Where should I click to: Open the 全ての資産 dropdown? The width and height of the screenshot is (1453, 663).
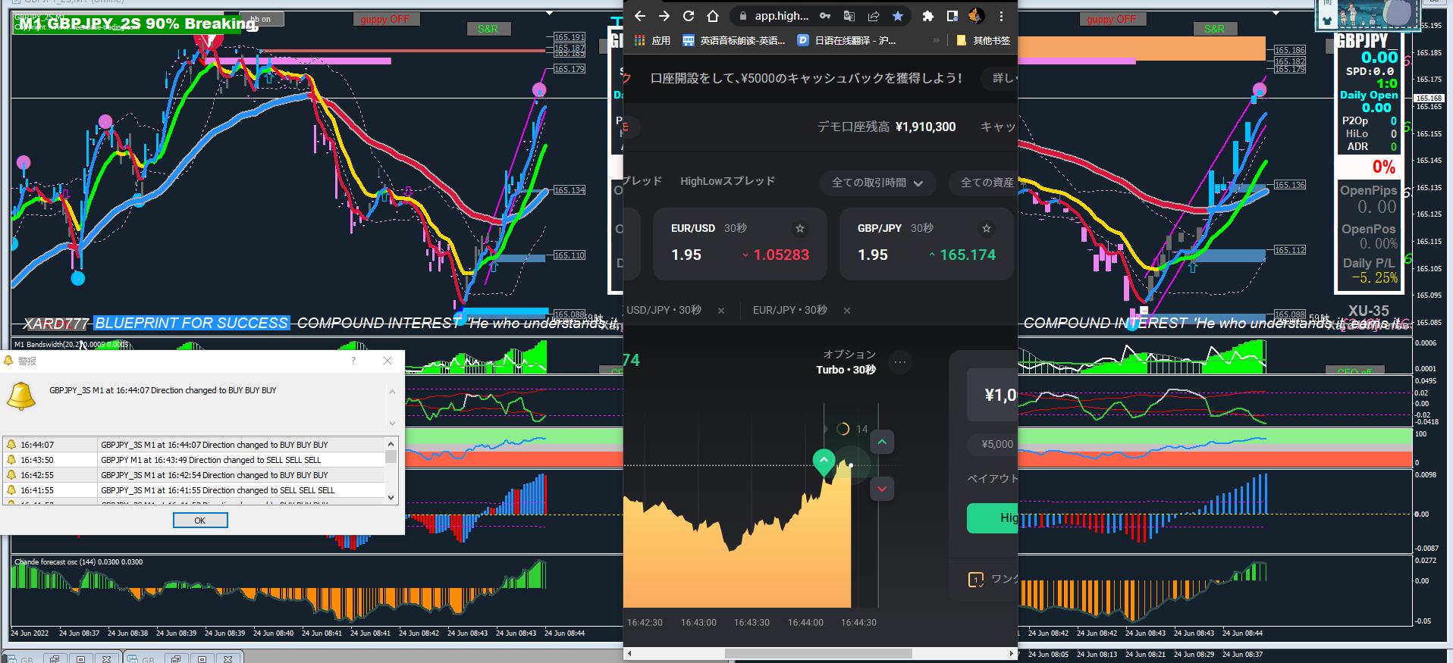click(983, 183)
